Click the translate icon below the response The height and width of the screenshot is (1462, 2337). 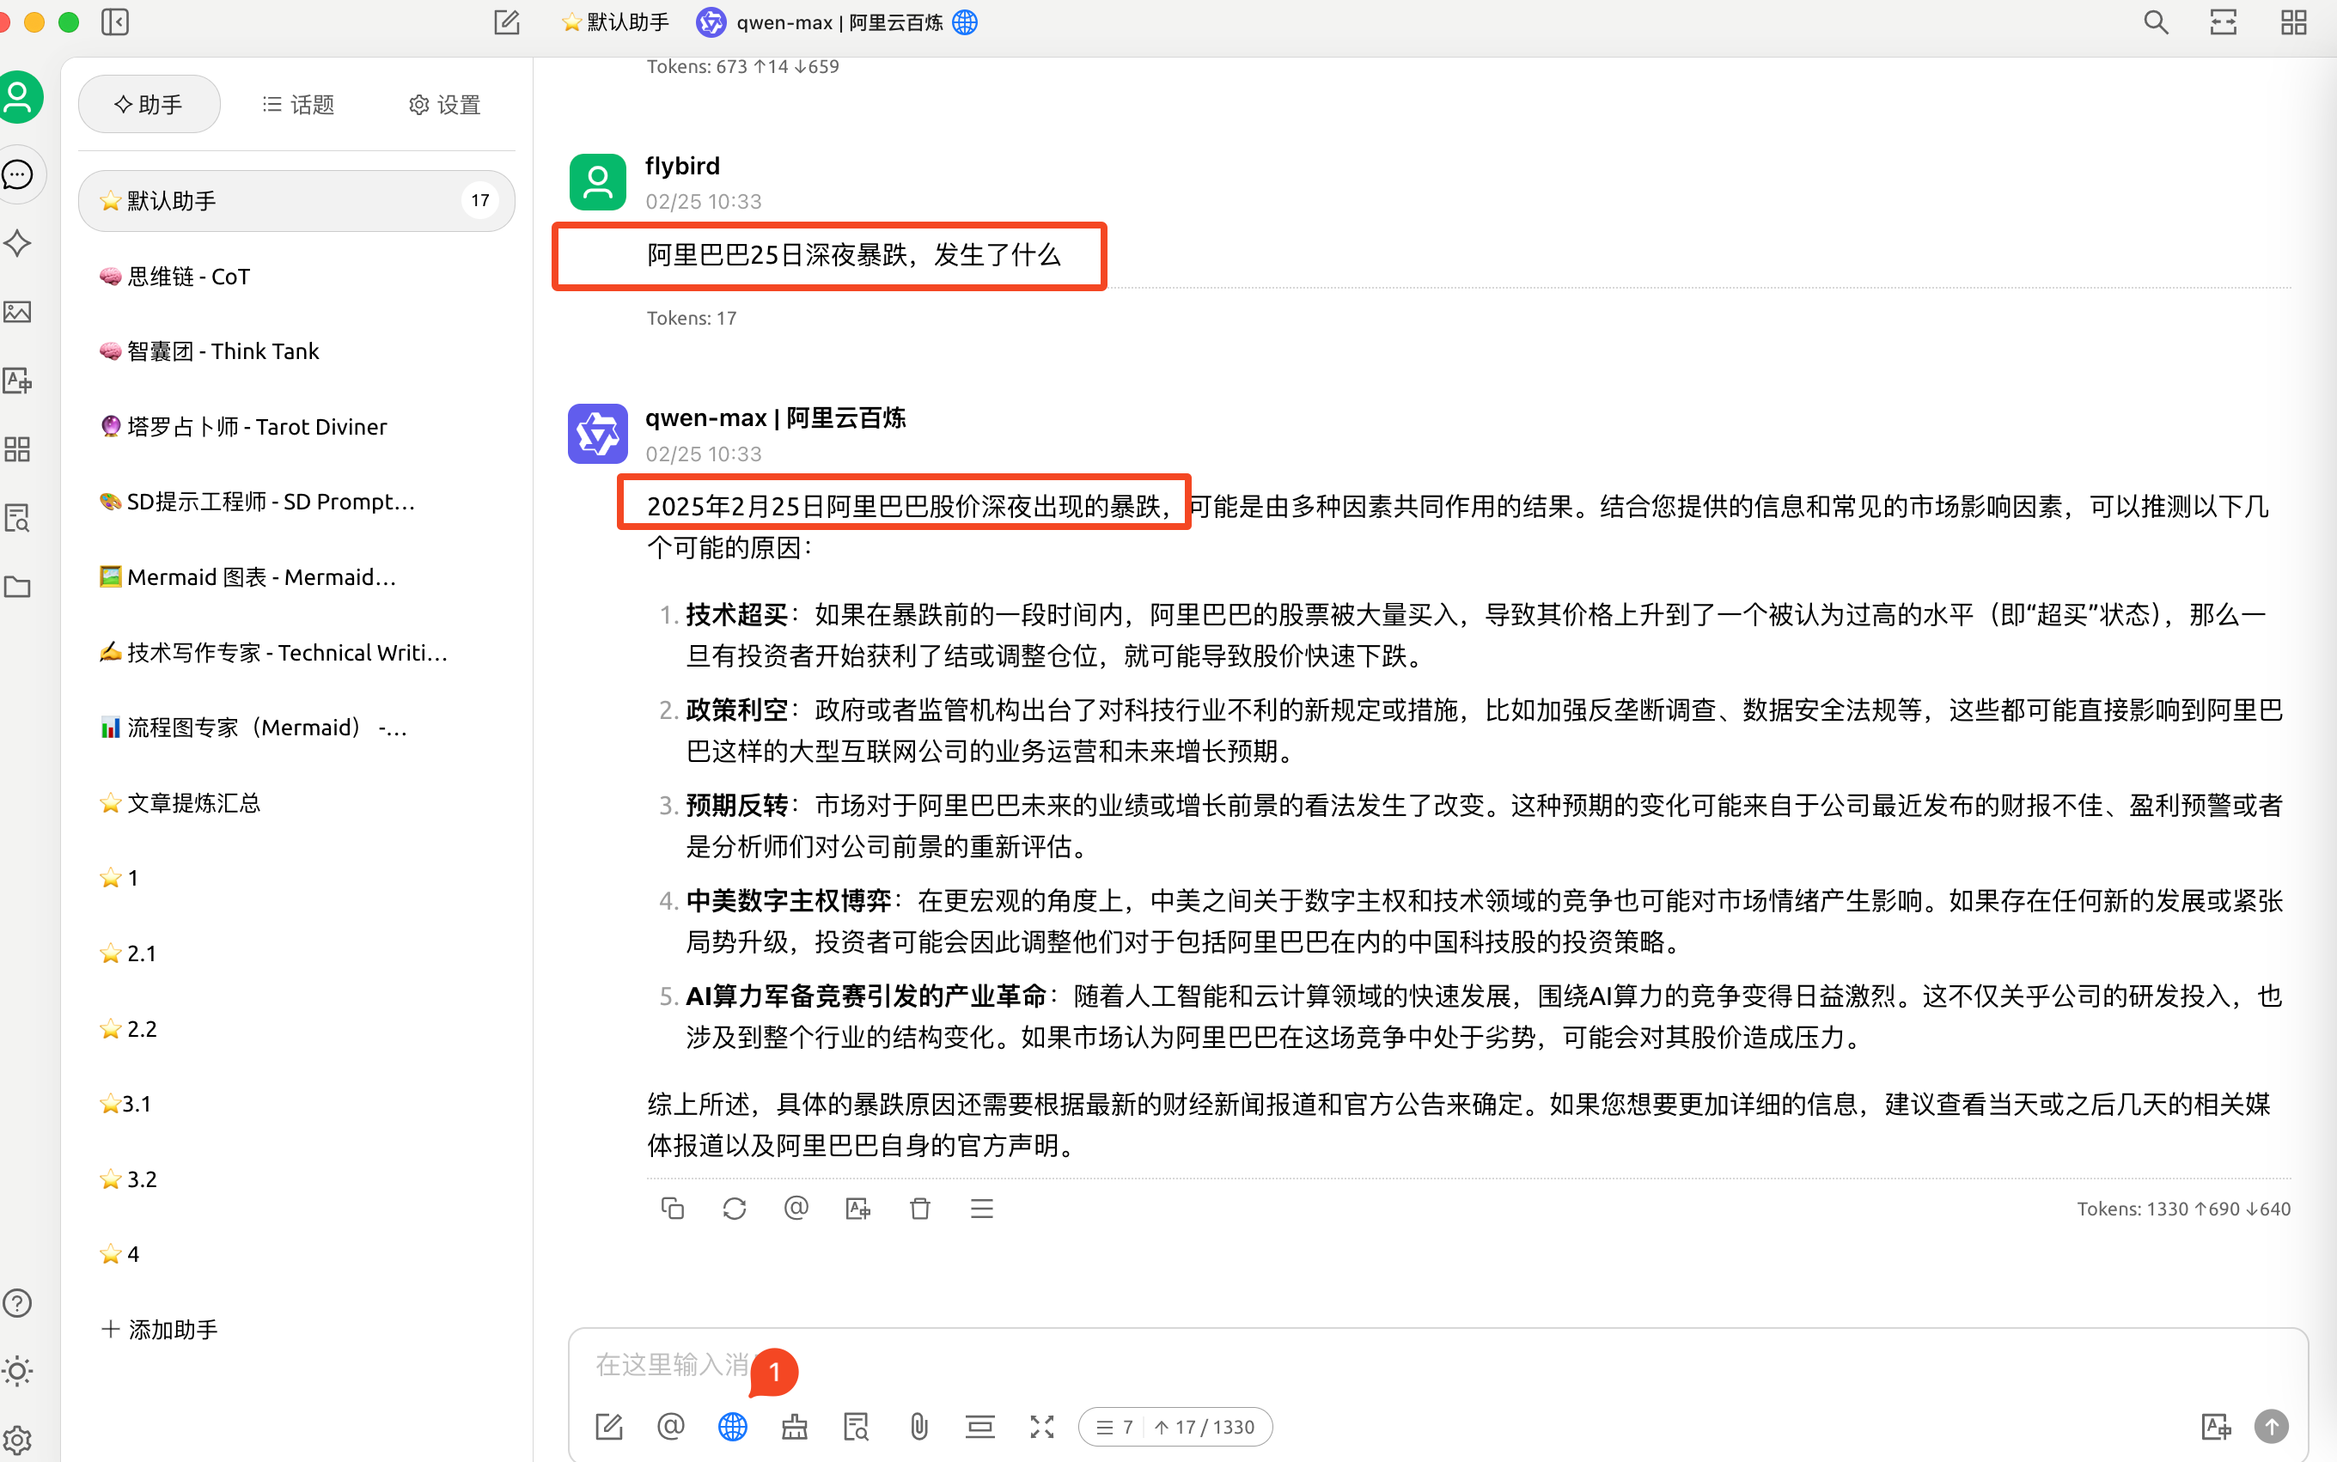(x=857, y=1208)
